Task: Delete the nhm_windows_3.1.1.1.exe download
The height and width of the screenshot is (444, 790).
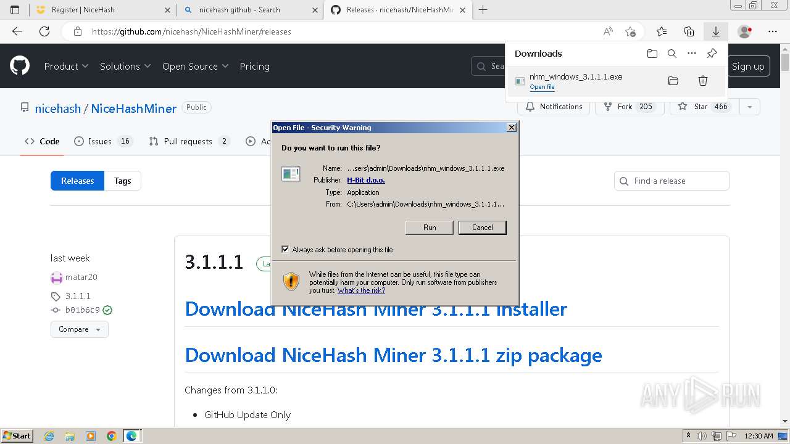Action: click(x=702, y=81)
